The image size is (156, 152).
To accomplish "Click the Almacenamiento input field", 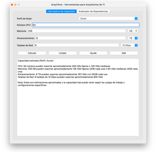I will point(81,38).
